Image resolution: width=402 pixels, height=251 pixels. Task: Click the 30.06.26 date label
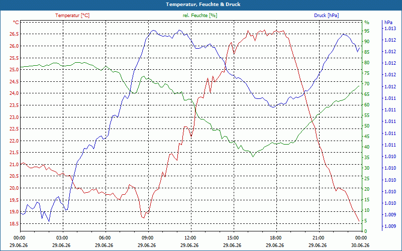[x=360, y=245]
